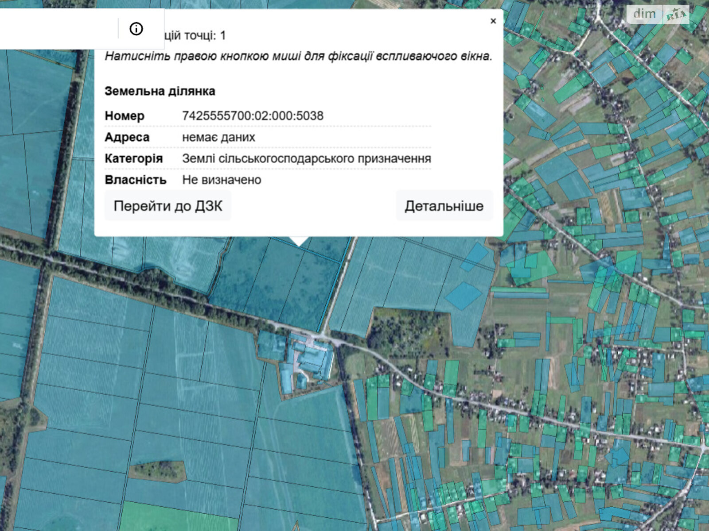Click the info icon beside the search box
Image resolution: width=709 pixels, height=531 pixels.
pyautogui.click(x=136, y=29)
